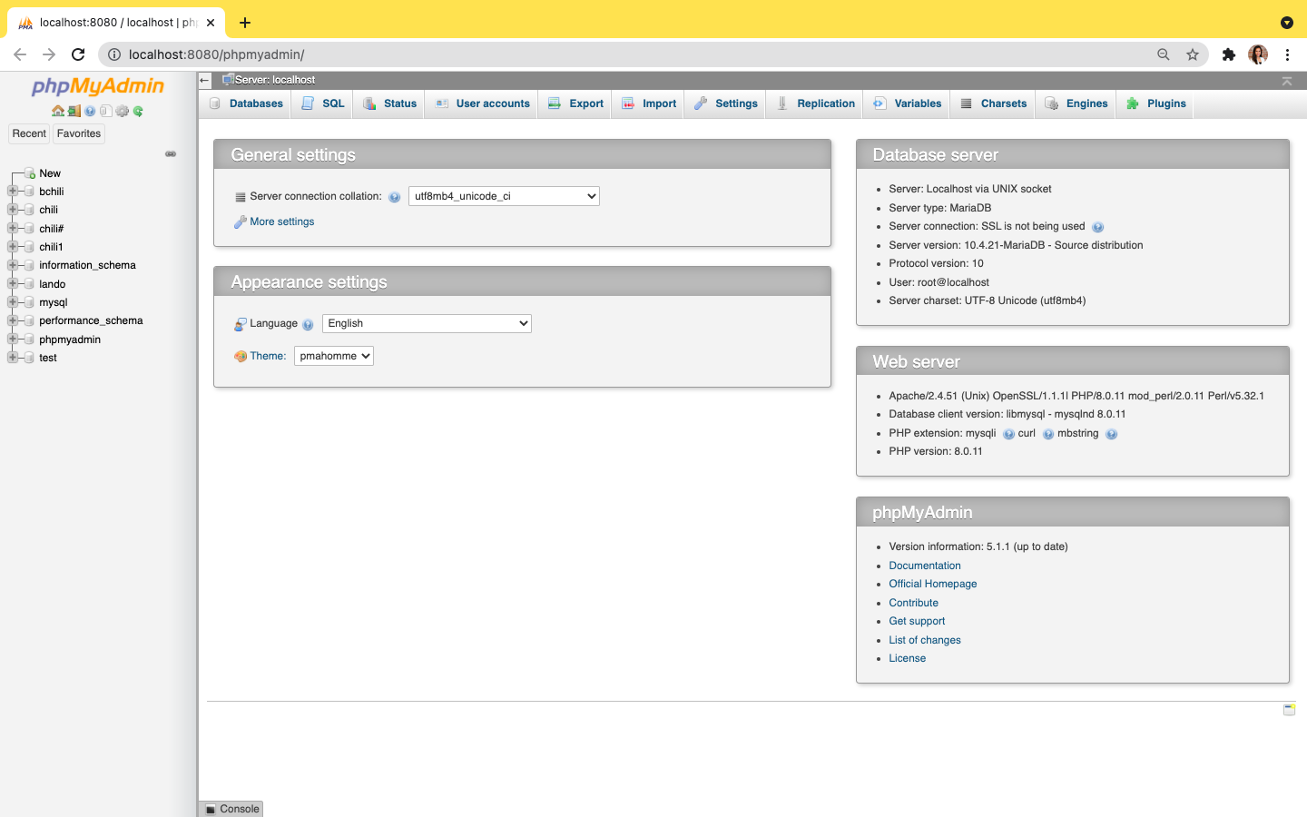Open the Charsets tab
Viewport: 1307px width, 817px height.
[x=993, y=103]
